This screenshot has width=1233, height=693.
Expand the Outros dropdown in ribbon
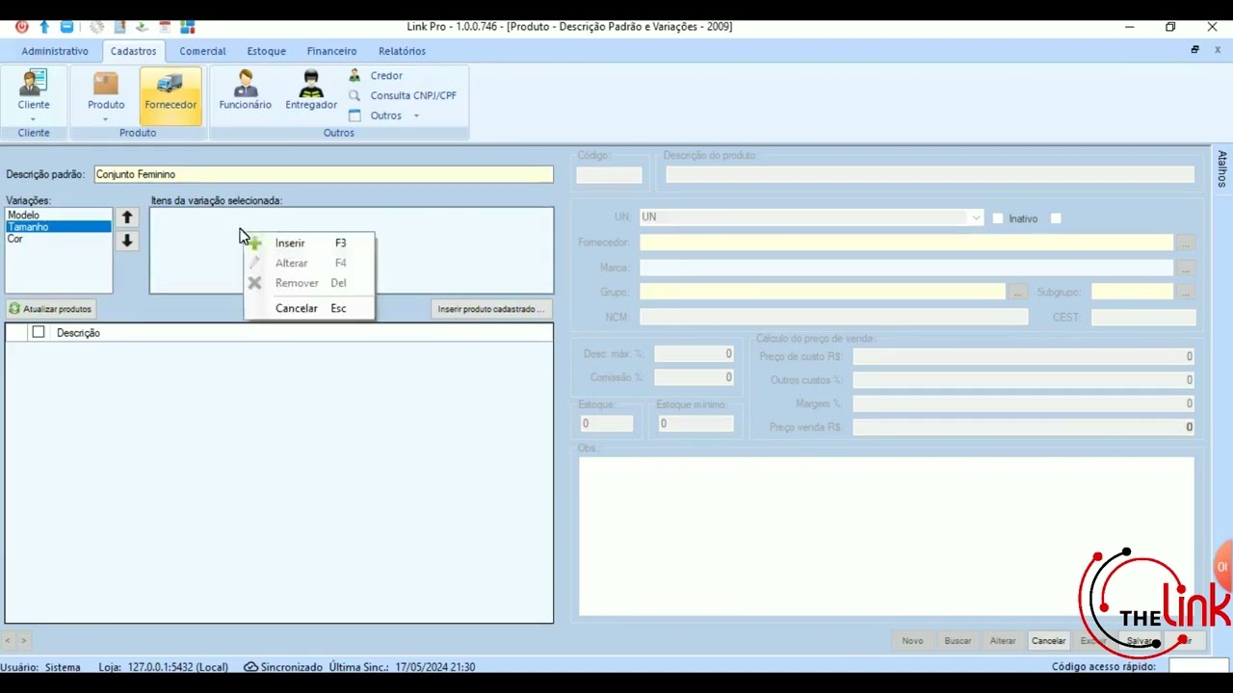coord(416,115)
